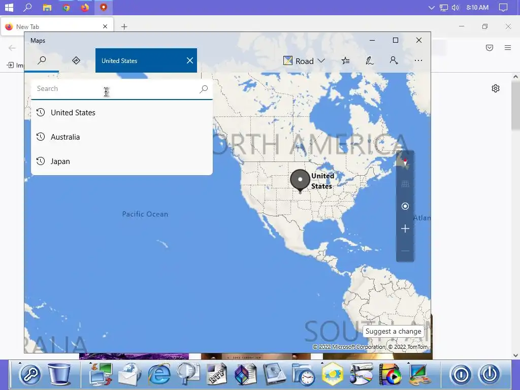Click the standby button in the dock

[x=461, y=374]
